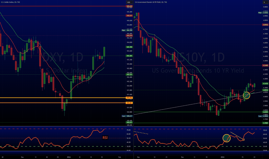The height and width of the screenshot is (159, 269).
Task: Select the 3.830% green level label
Action: (x=266, y=112)
